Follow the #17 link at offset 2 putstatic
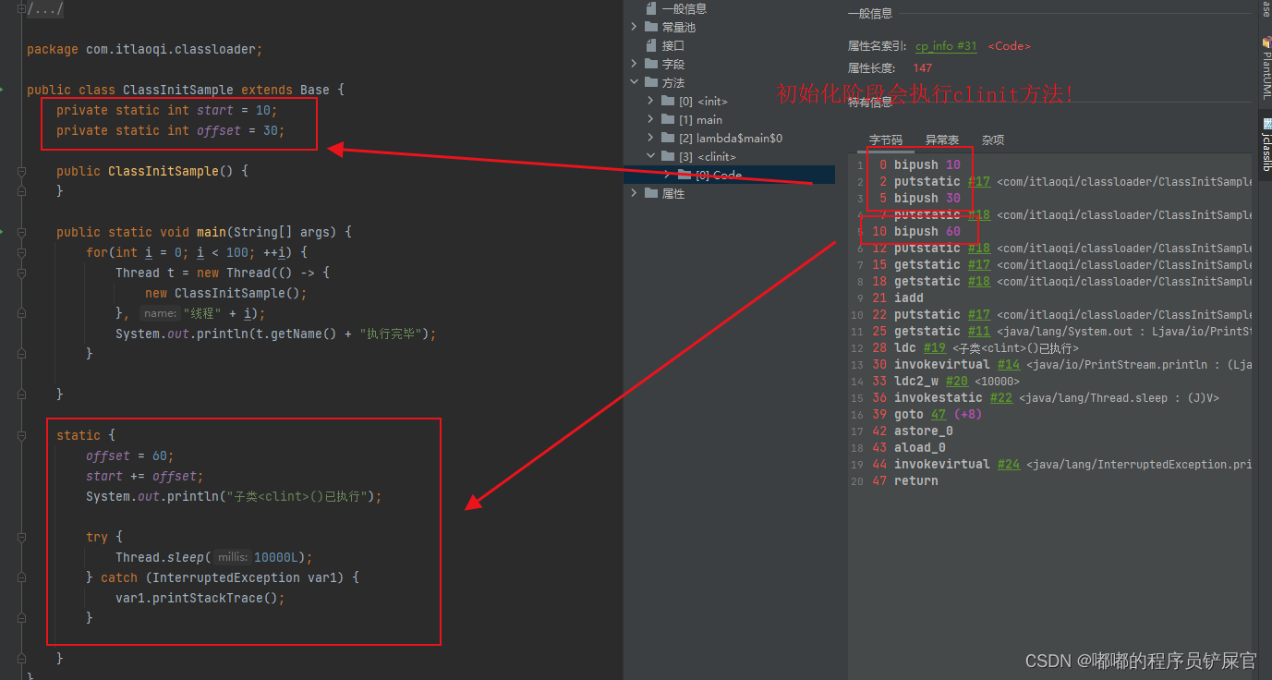Image resolution: width=1272 pixels, height=680 pixels. pos(979,182)
